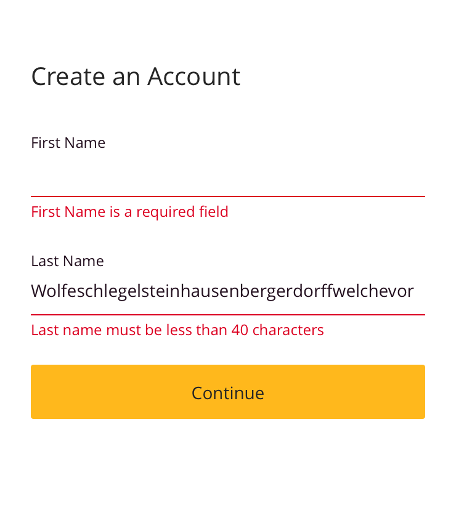This screenshot has width=456, height=515.
Task: Click "First Name is a required field" error
Action: [x=129, y=212]
